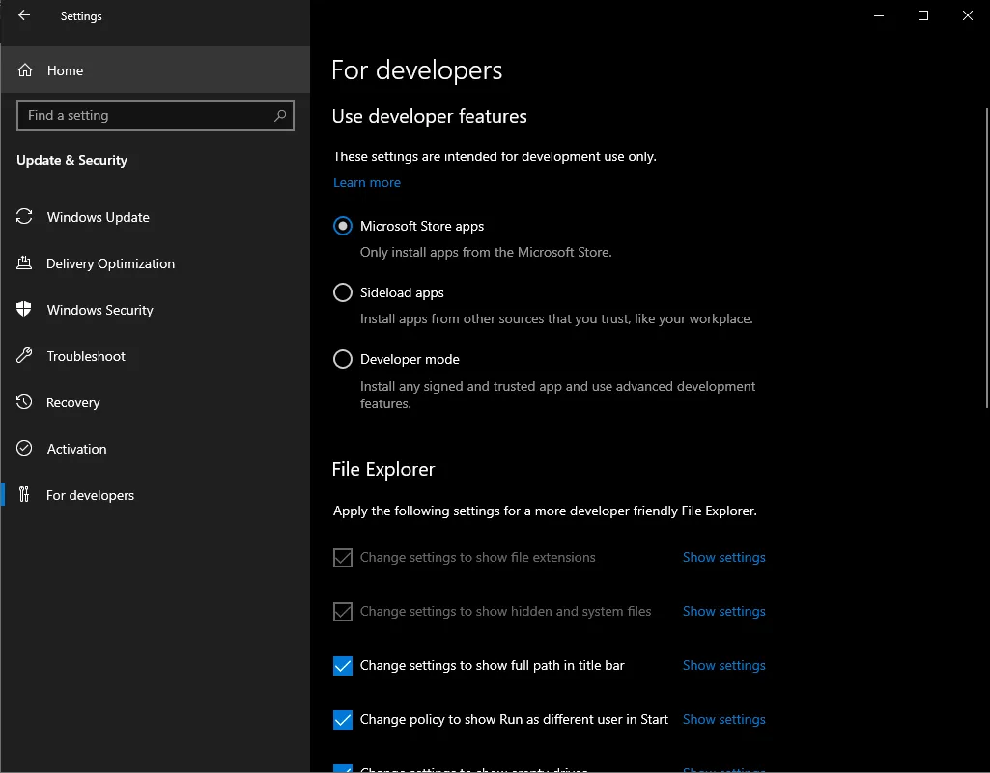Click Show settings for Run as different user
Viewport: 990px width, 773px height.
pos(723,719)
